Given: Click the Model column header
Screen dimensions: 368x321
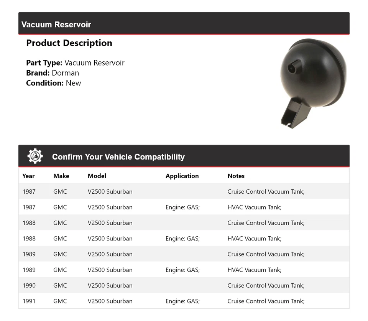Looking at the screenshot, I should tap(97, 176).
